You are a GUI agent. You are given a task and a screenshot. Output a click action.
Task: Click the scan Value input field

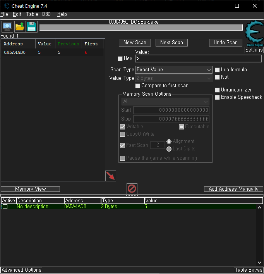199,59
